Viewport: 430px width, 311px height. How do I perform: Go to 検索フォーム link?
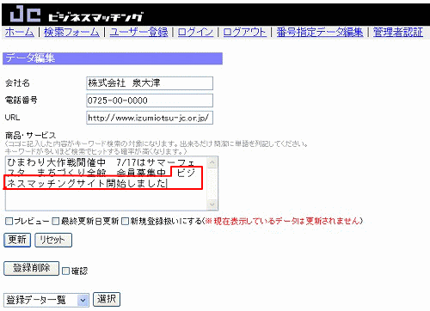(x=71, y=32)
